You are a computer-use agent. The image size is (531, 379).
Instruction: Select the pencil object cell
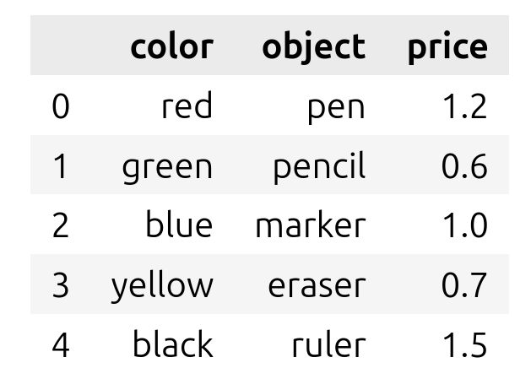pyautogui.click(x=319, y=166)
